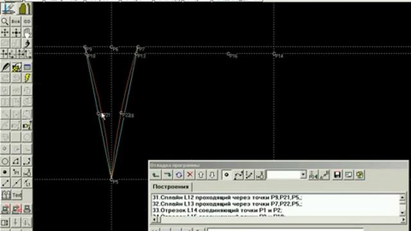Image resolution: width=411 pixels, height=231 pixels.
Task: Click the green globe icon in debug panel
Action: pyautogui.click(x=360, y=175)
